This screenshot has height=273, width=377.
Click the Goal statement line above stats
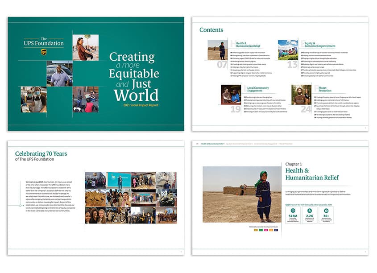(x=308, y=205)
